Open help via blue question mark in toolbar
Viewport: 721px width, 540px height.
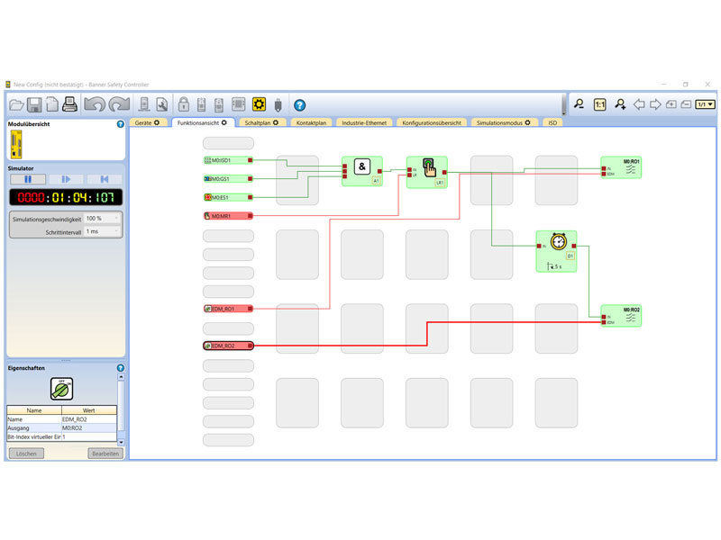299,104
